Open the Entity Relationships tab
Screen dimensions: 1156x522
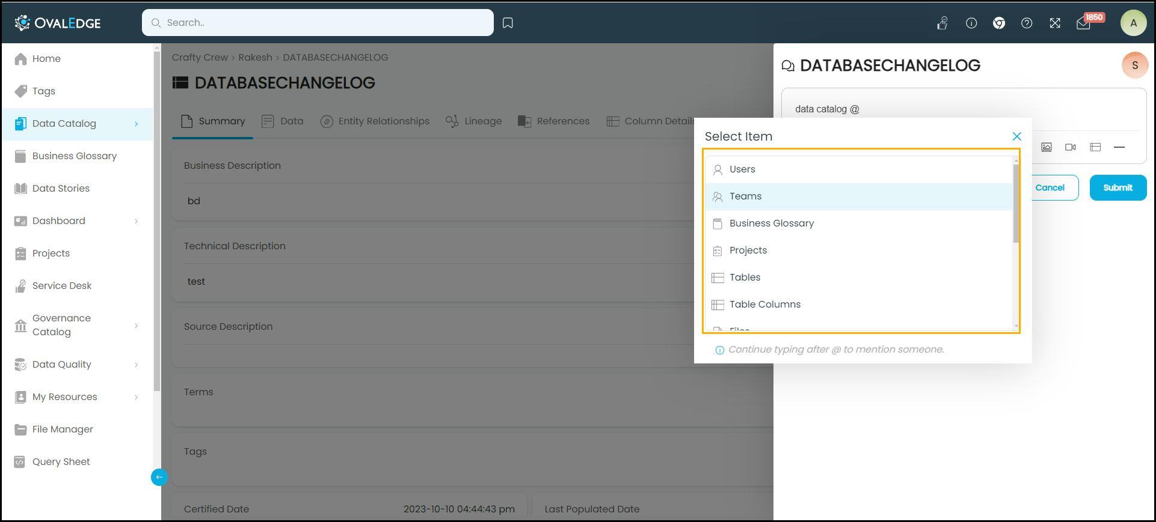[375, 121]
